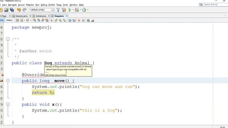Run the project with the green play icon
Screen dimensions: 228x128
point(70,10)
